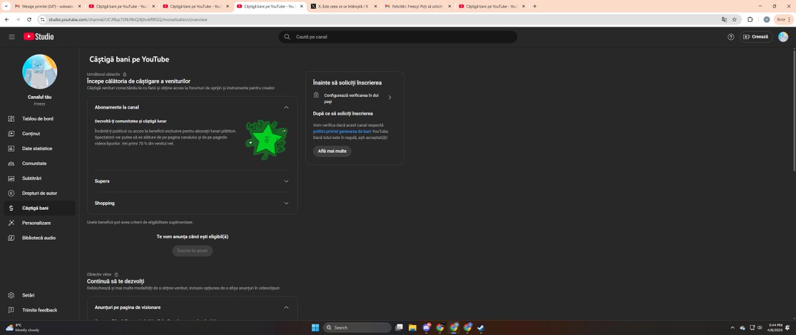Select Câștigă bani in sidebar
796x335 pixels.
40,208
